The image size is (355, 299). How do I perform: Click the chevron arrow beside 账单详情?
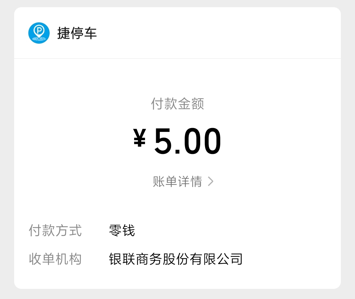pyautogui.click(x=211, y=181)
